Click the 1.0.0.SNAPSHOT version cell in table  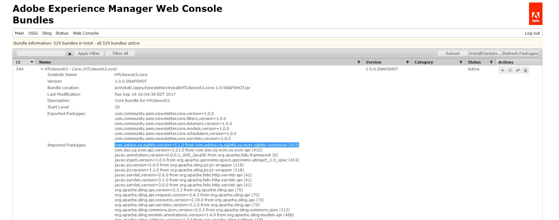pos(382,69)
